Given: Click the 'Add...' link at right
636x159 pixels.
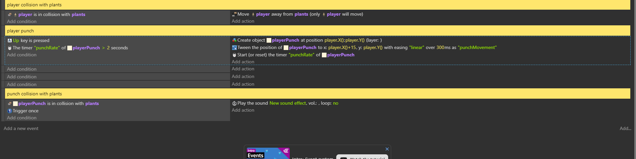Looking at the screenshot, I should 625,128.
